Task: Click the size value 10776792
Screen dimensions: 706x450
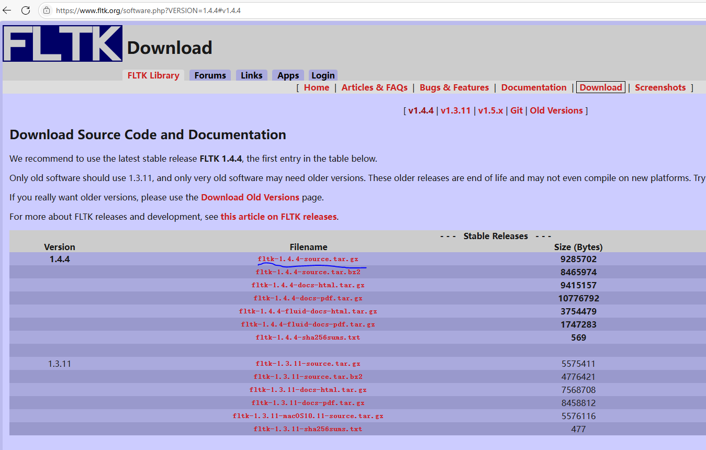Action: [578, 298]
